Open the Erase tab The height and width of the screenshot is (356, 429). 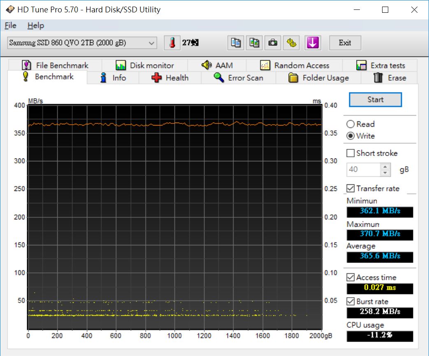[x=389, y=78]
